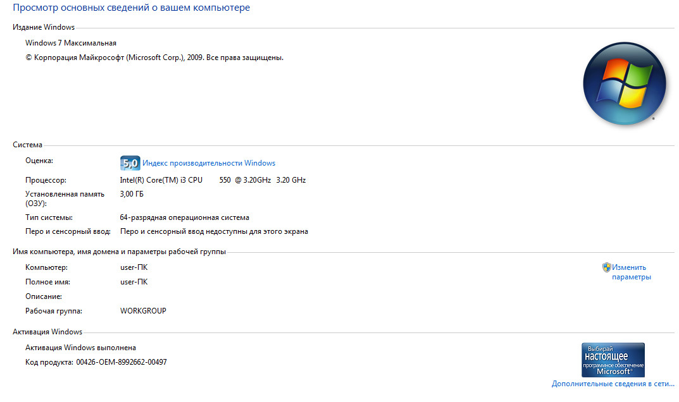Open the Индекс производительности Windows link
This screenshot has width=679, height=402.
(209, 163)
